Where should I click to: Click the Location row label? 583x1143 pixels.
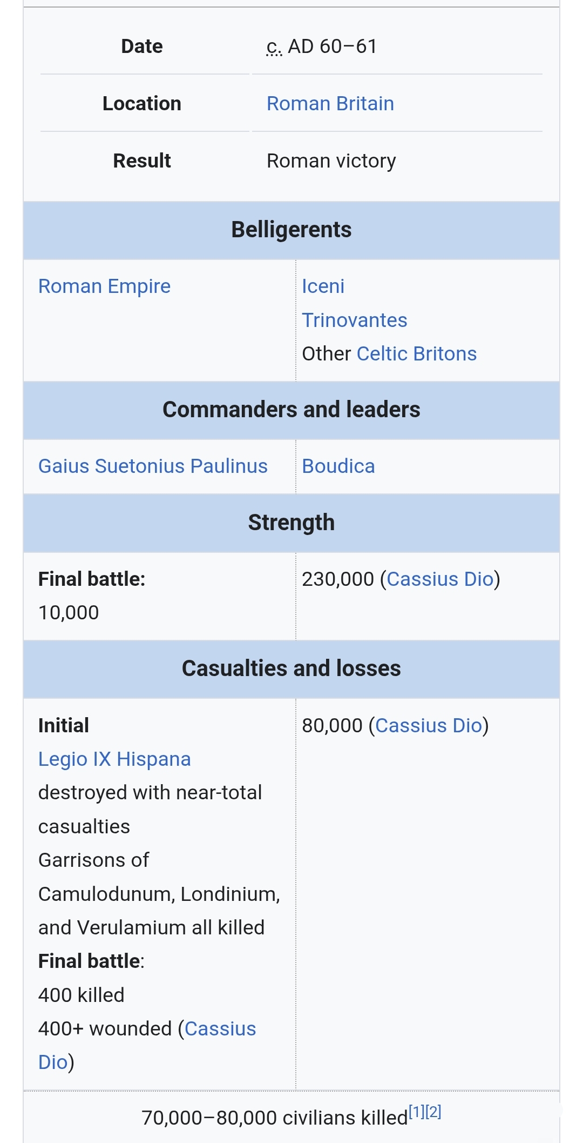(142, 103)
